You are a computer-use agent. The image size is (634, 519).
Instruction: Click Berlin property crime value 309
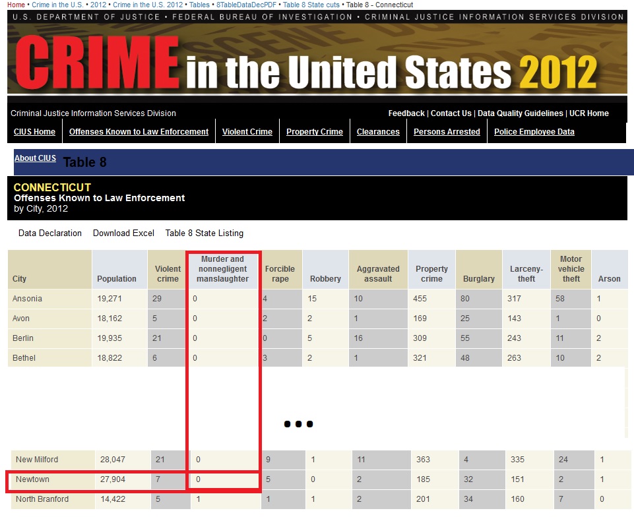pyautogui.click(x=420, y=338)
